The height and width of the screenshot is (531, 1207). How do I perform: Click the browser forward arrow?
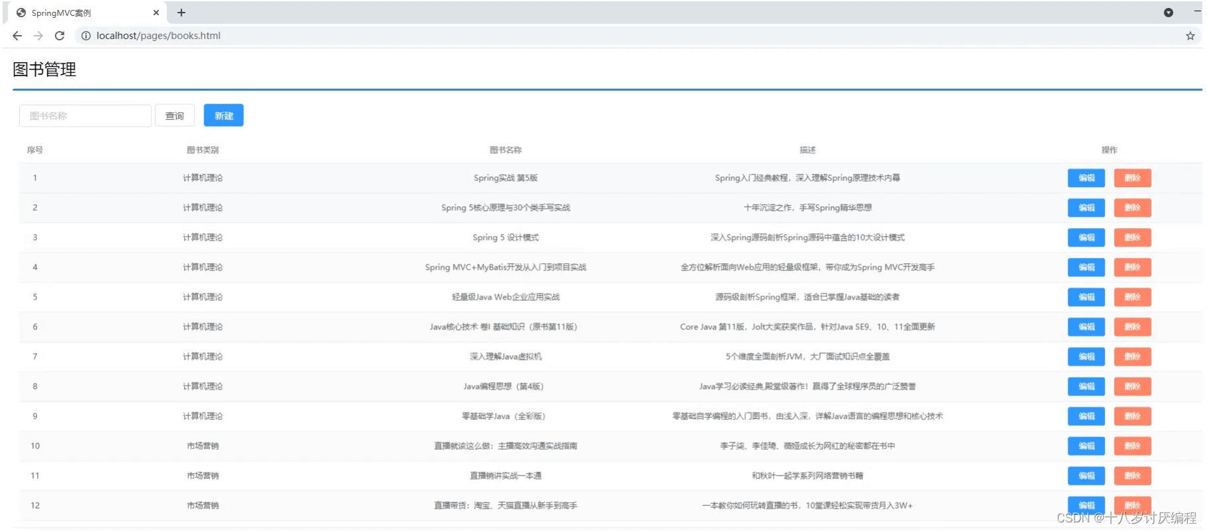[x=38, y=36]
